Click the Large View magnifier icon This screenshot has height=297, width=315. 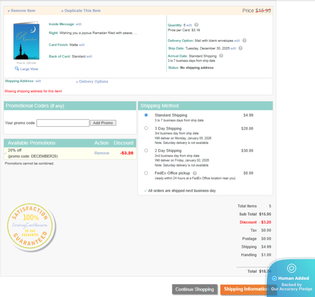pyautogui.click(x=17, y=69)
